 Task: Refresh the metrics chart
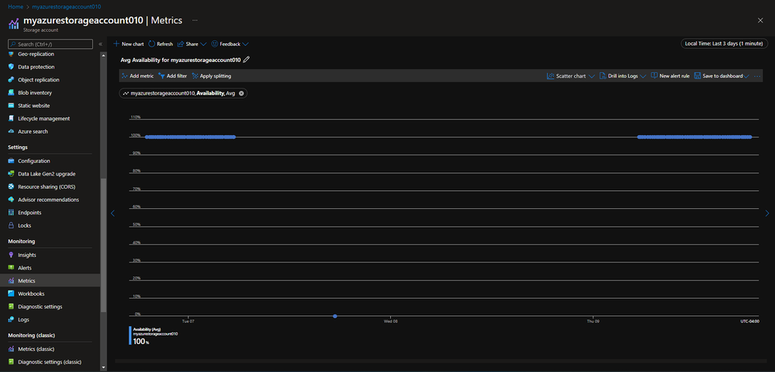coord(161,44)
